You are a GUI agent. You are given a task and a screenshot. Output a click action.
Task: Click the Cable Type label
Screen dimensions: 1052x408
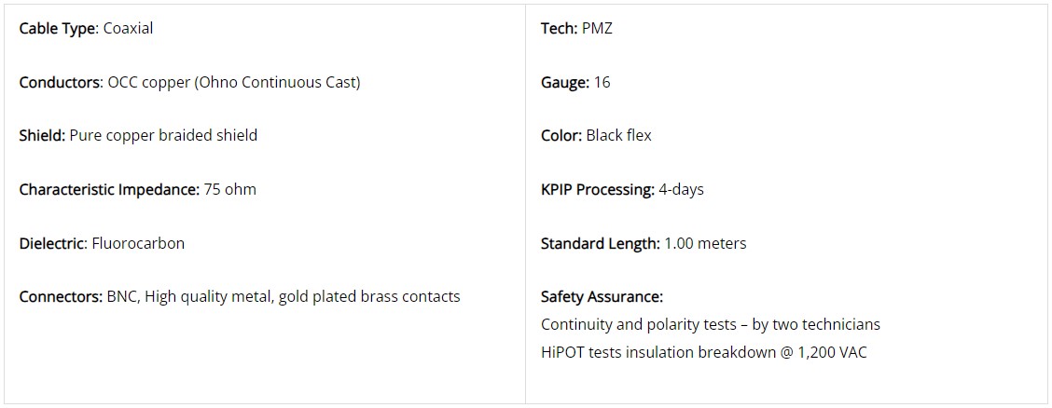click(x=58, y=28)
